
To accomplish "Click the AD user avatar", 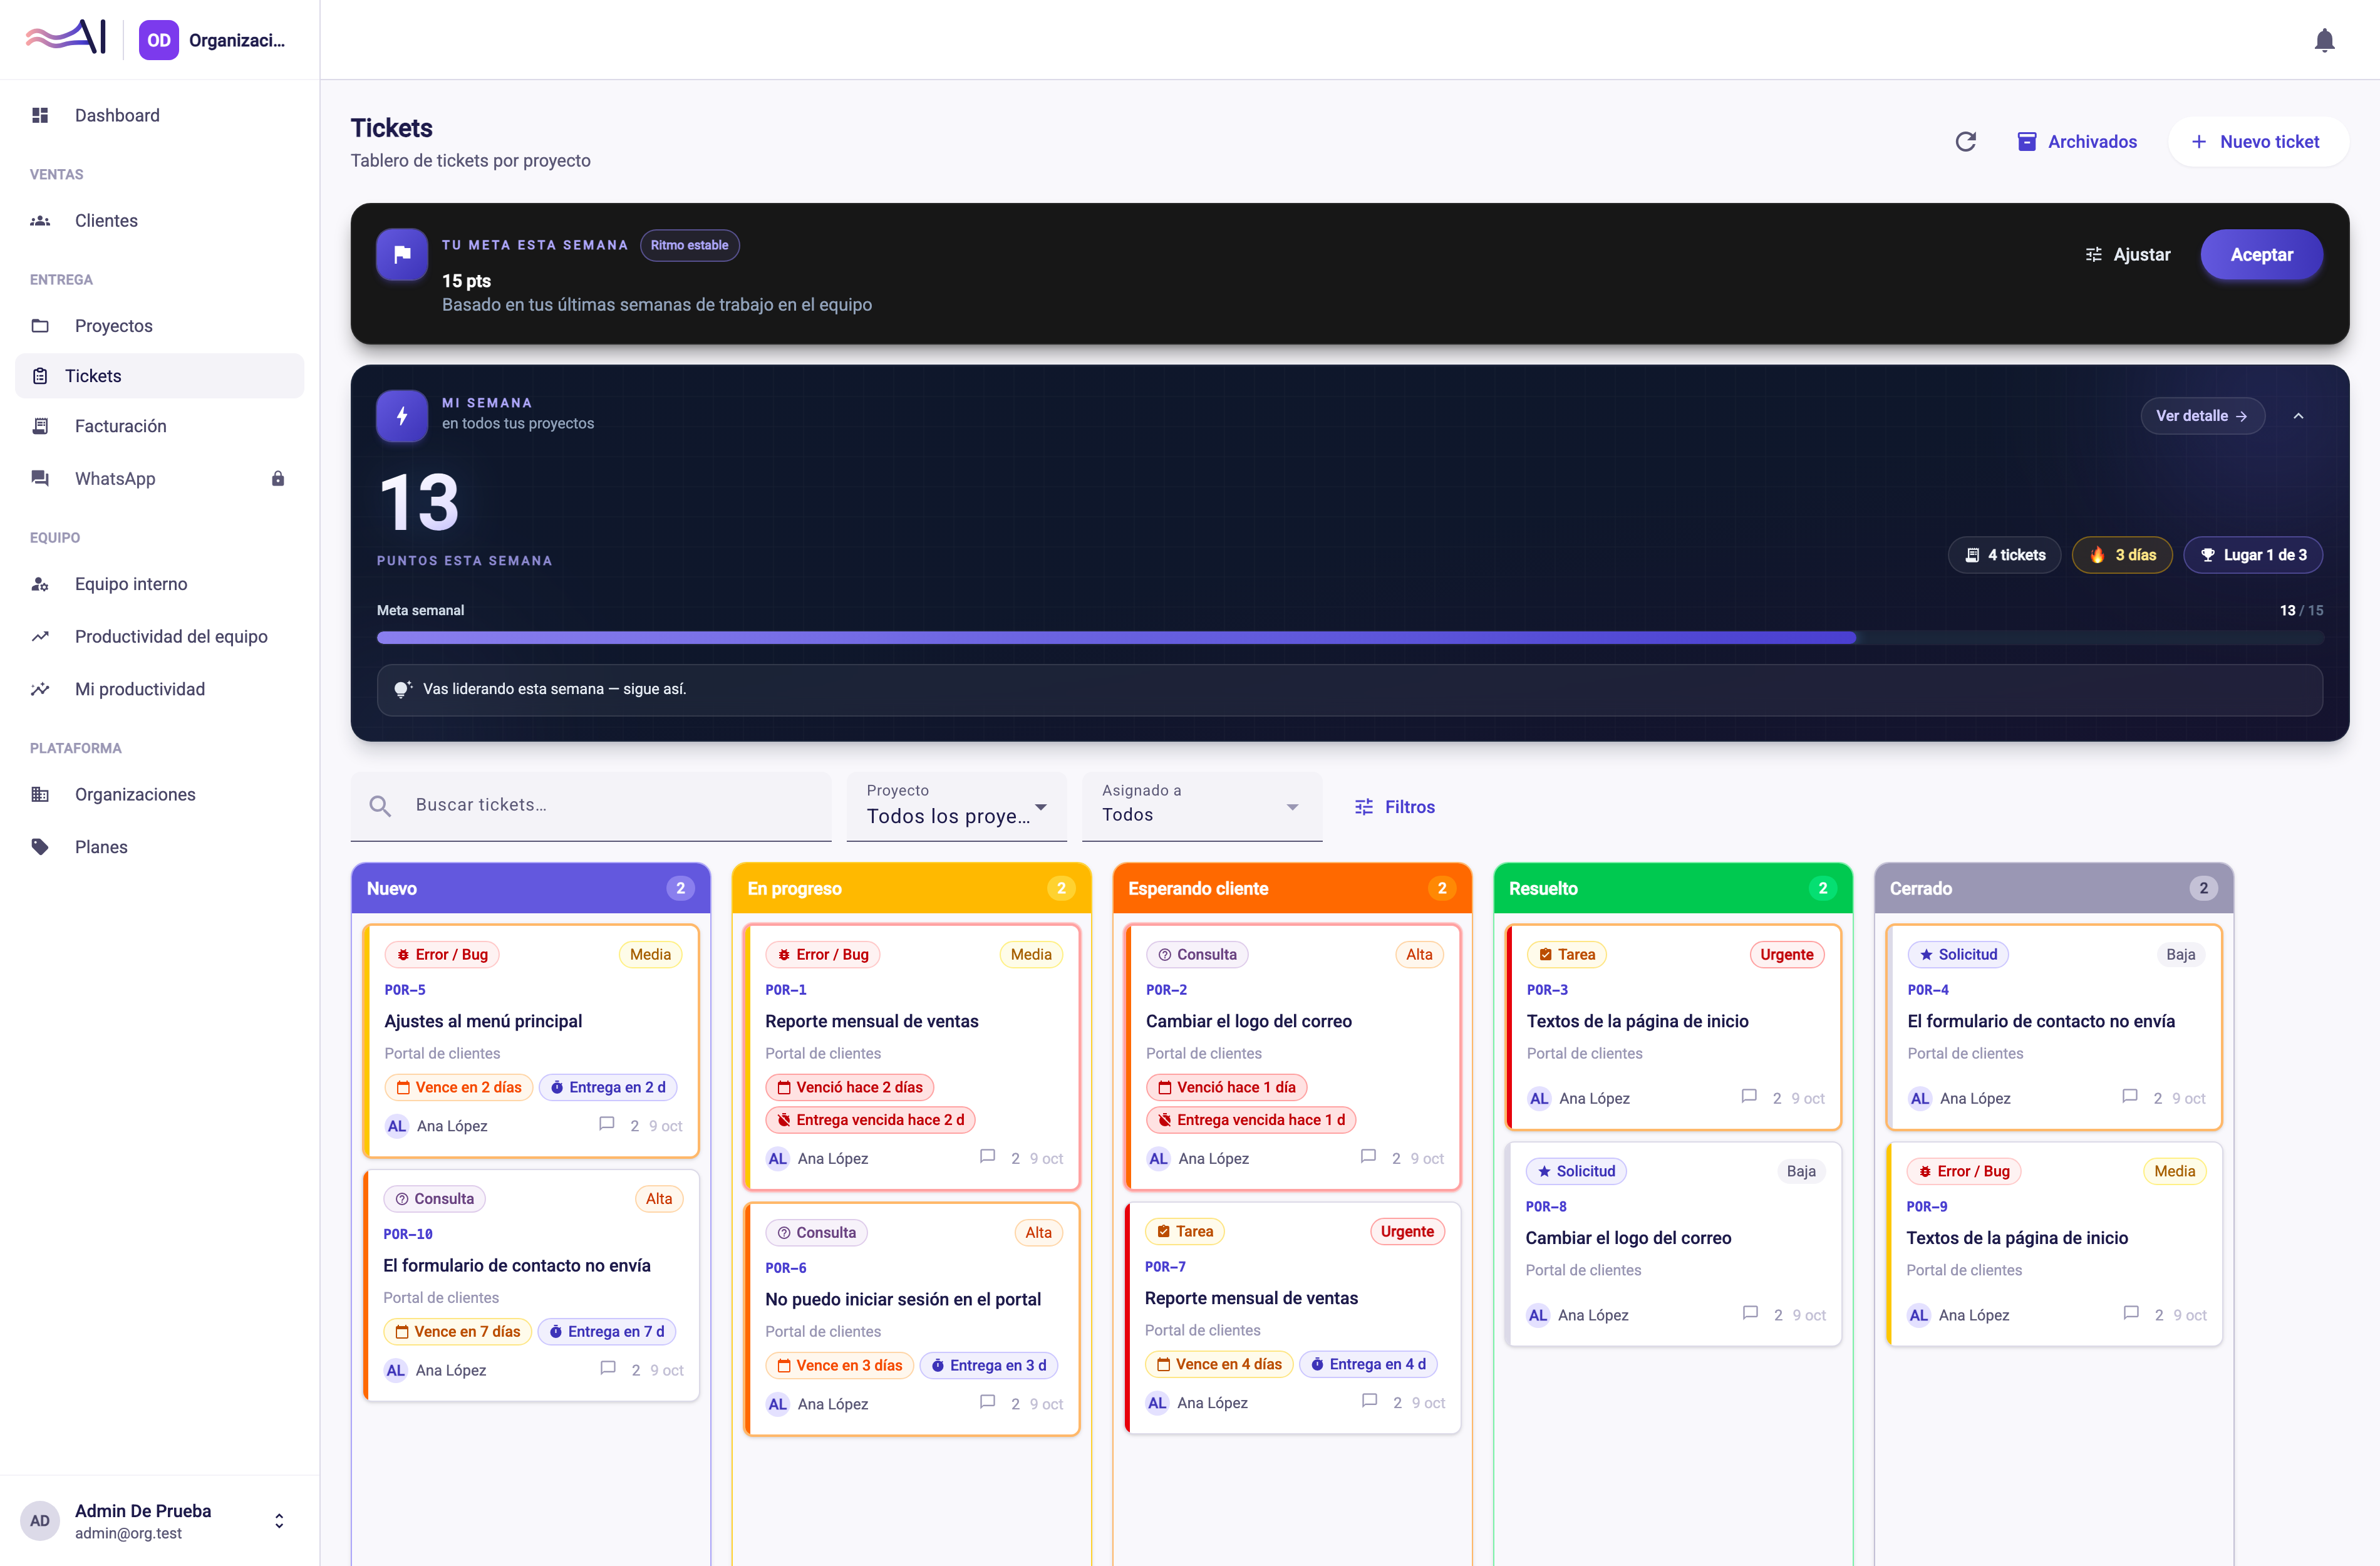I will click(40, 1520).
